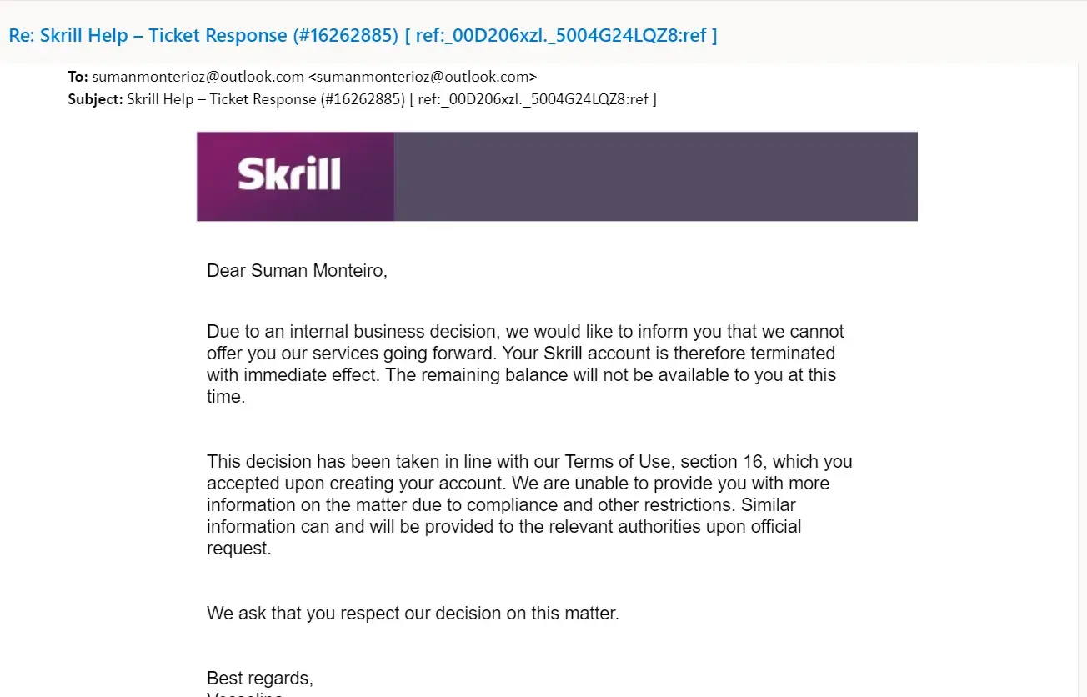Click the "Best regards," closing line
This screenshot has height=697, width=1087.
[x=259, y=679]
